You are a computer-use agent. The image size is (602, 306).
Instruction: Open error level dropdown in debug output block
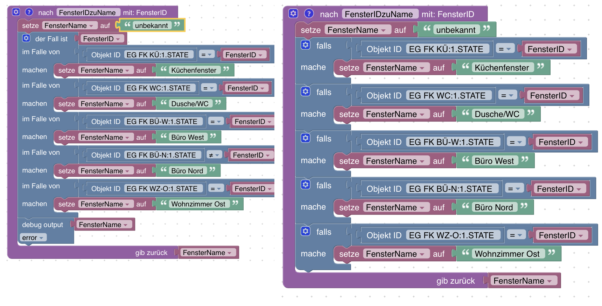tap(33, 238)
